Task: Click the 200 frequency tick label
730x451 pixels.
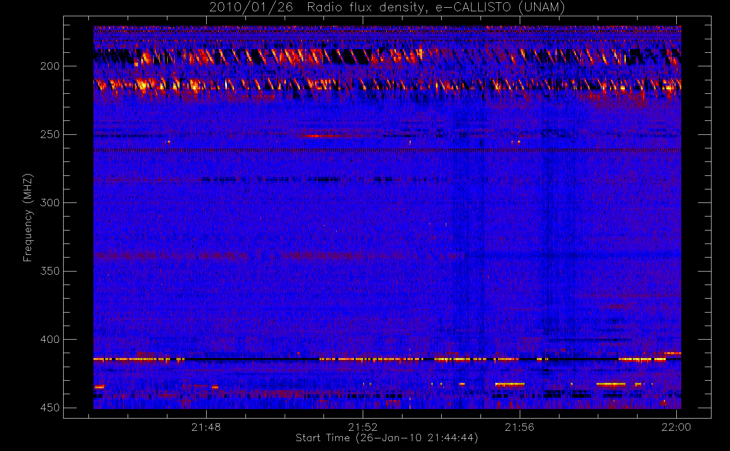Action: click(x=50, y=66)
